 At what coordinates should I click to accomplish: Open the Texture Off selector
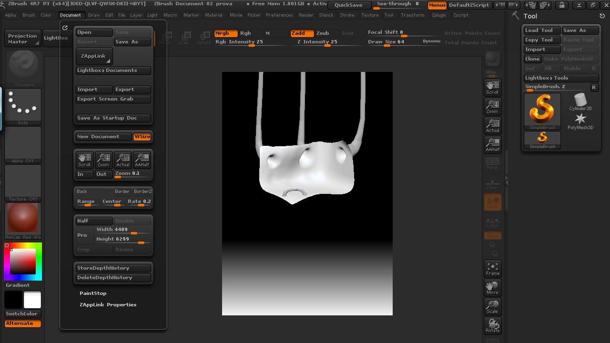[23, 183]
